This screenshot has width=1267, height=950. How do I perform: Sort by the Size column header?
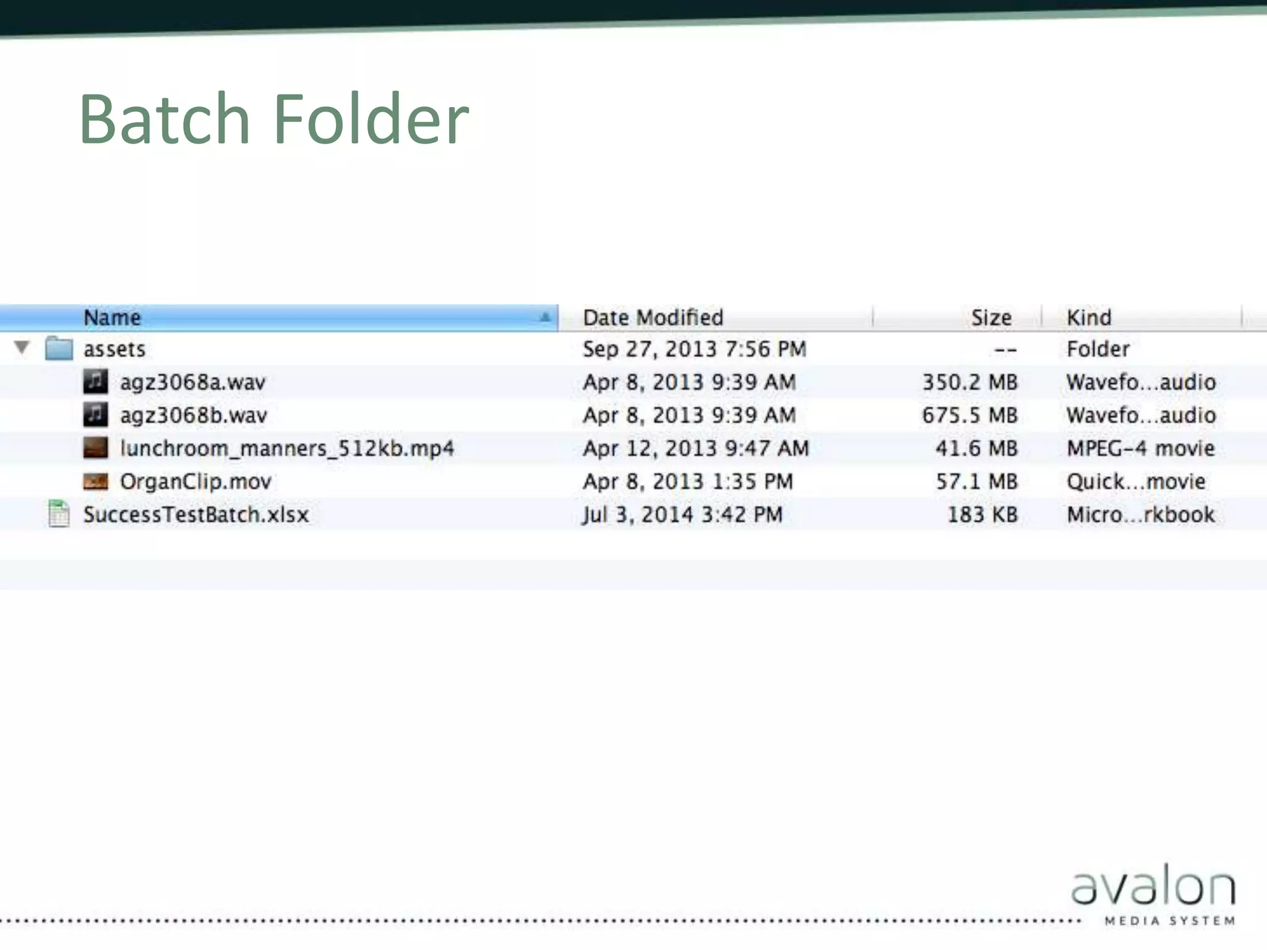click(958, 318)
